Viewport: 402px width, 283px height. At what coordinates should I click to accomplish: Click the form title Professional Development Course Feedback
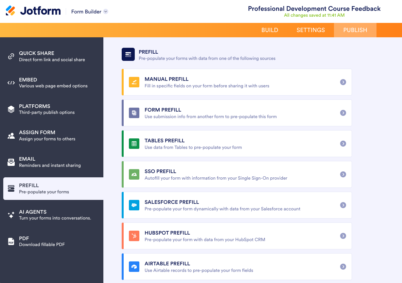pos(314,9)
